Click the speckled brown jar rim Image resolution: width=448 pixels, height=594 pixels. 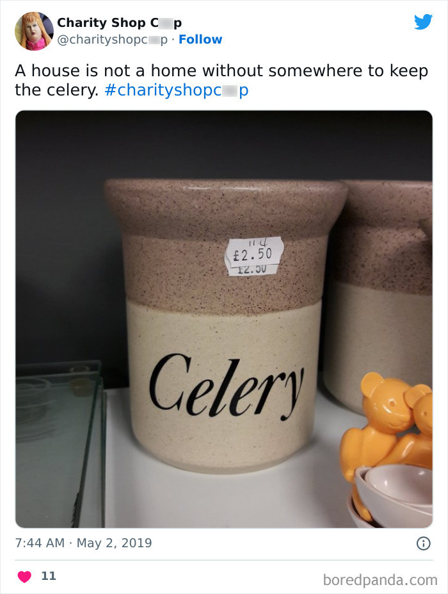225,206
